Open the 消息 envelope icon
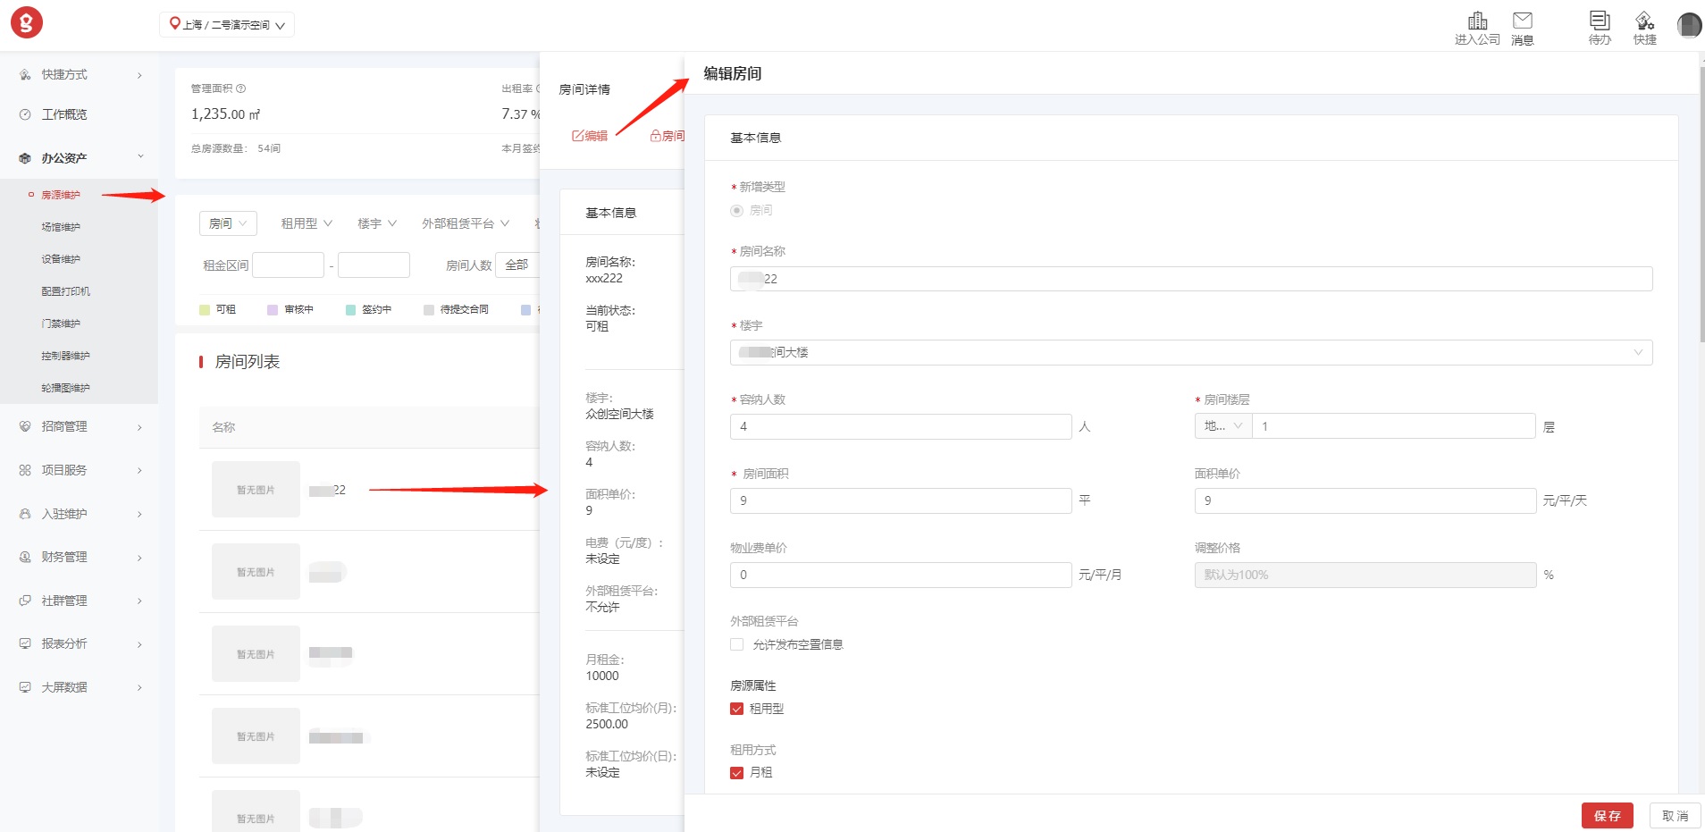This screenshot has width=1705, height=832. (1522, 21)
